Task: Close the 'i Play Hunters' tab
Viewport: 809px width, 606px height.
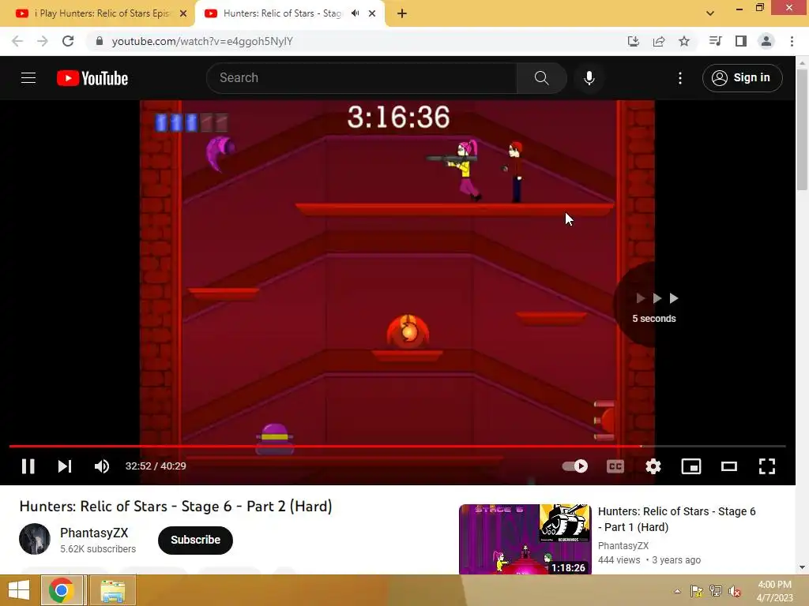Action: point(183,13)
